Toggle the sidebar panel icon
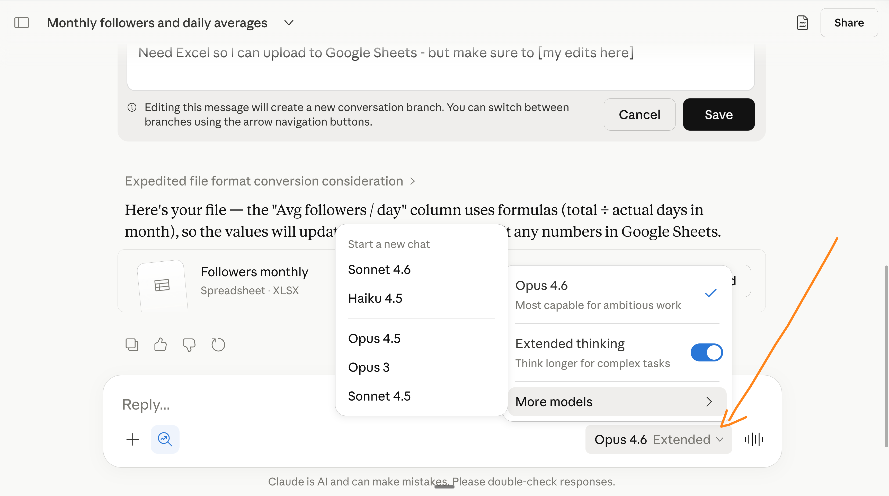 [21, 23]
